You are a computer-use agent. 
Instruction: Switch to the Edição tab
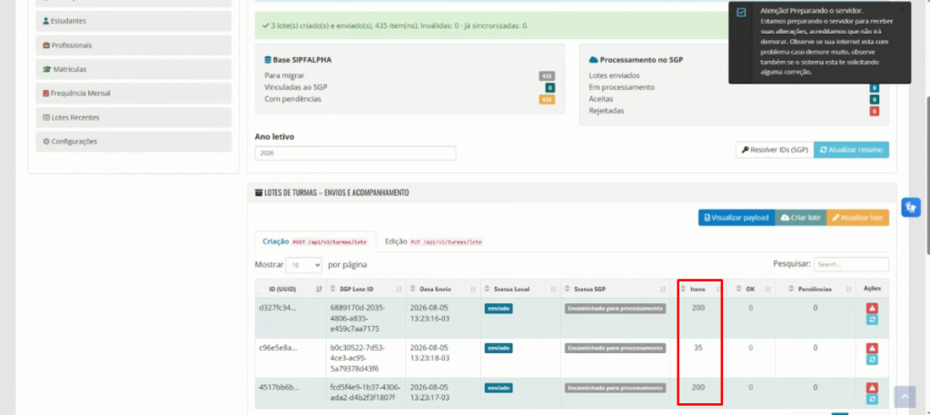click(x=433, y=242)
